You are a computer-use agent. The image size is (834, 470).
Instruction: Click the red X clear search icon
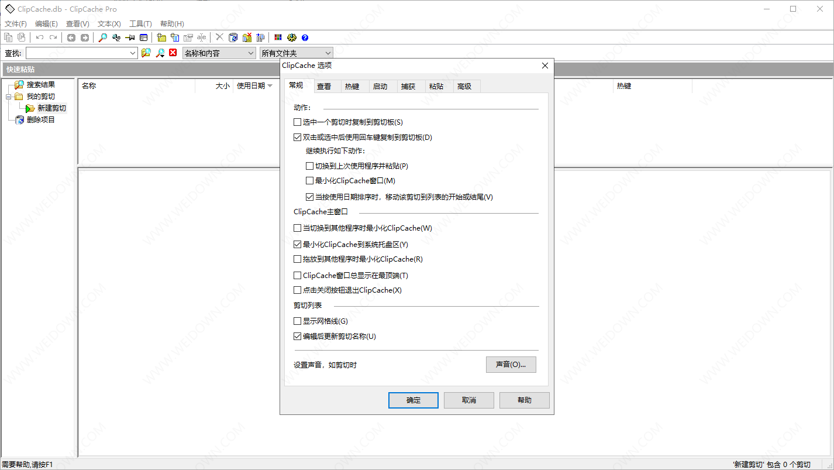[x=173, y=53]
